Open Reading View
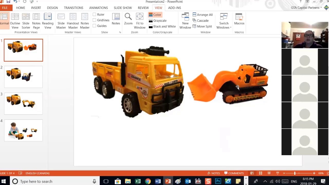Viewport: 329px width, 185px height. pos(48,21)
